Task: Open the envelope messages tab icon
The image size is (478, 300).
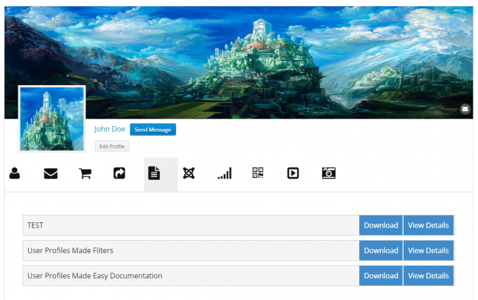Action: coord(51,173)
